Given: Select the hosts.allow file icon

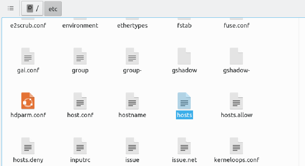Looking at the screenshot, I should click(x=236, y=101).
